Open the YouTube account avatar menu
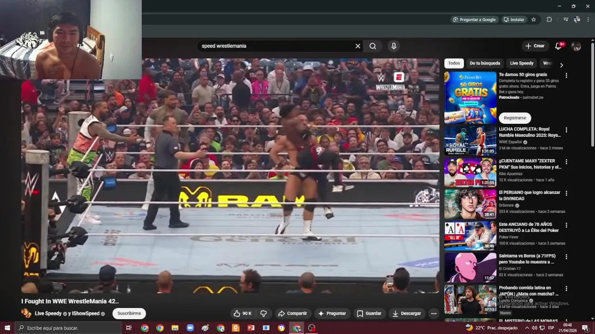Image resolution: width=595 pixels, height=334 pixels. click(576, 46)
